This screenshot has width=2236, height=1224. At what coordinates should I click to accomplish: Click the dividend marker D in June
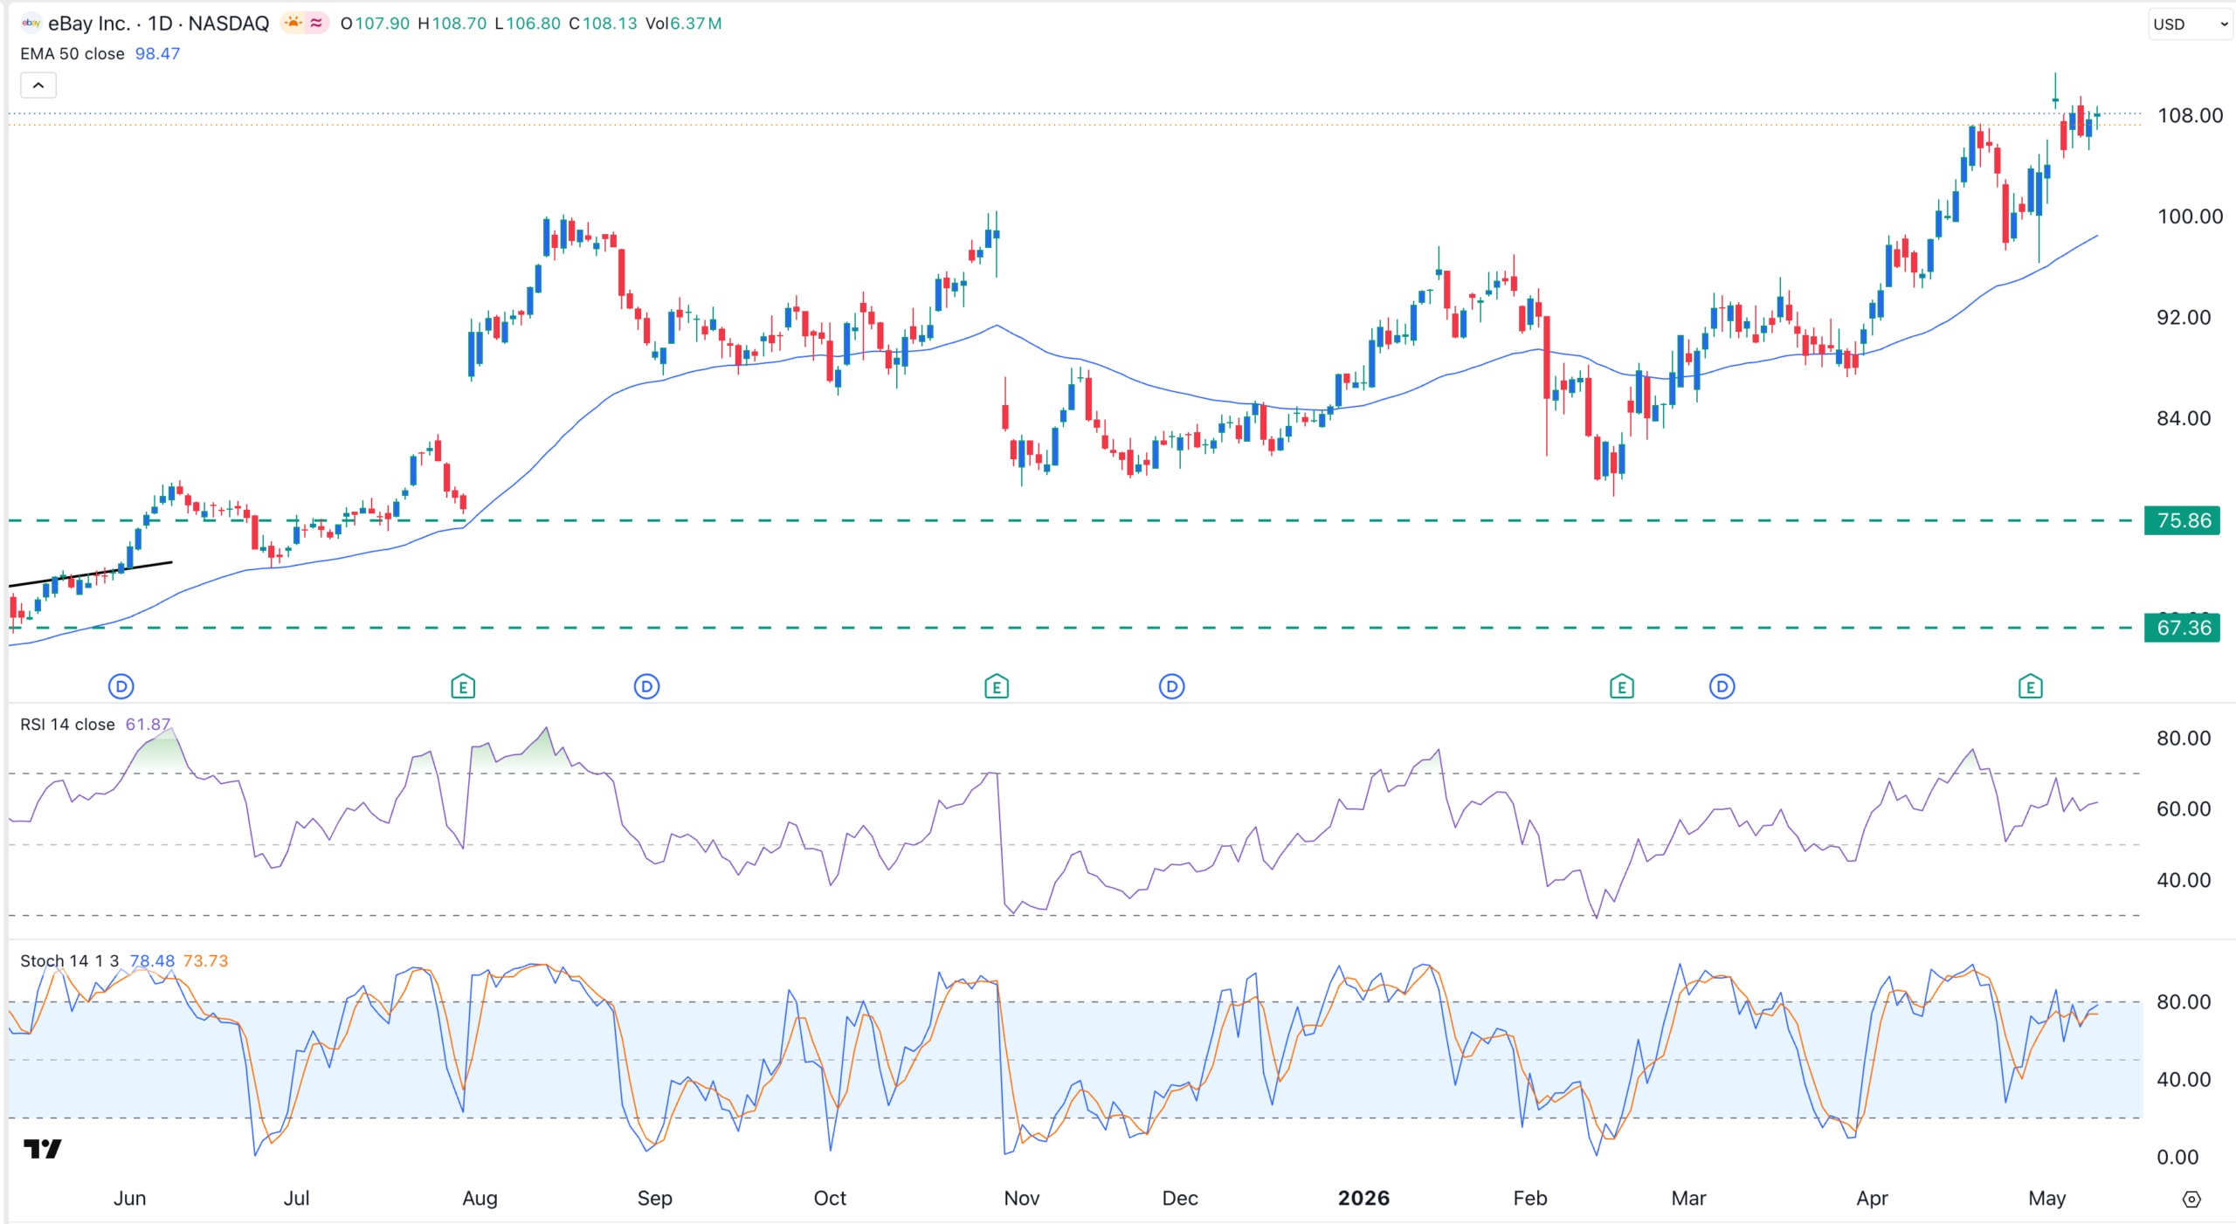tap(121, 687)
